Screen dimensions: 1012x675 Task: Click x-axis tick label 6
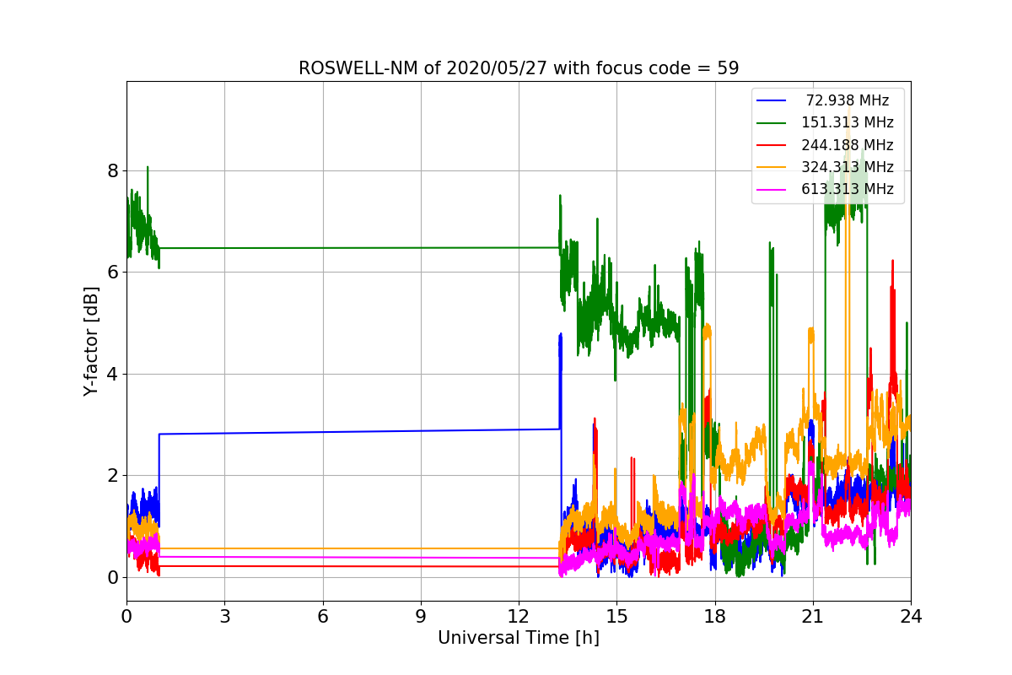(x=322, y=616)
